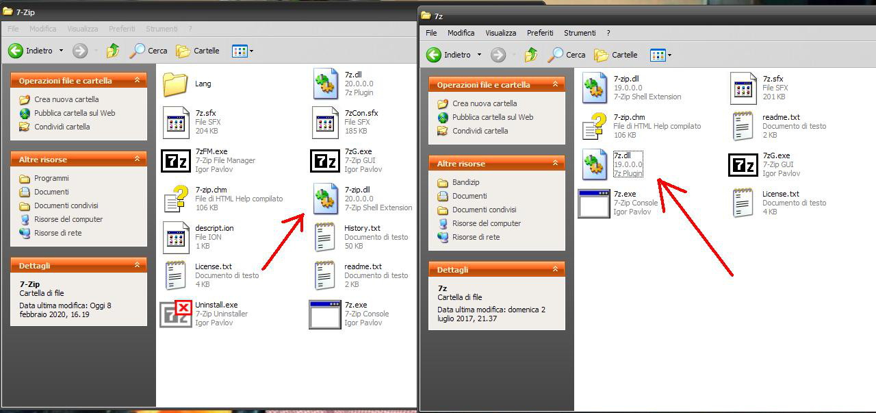Viewport: 876px width, 413px height.
Task: Select 7zFM.exe File Manager icon
Action: [x=176, y=160]
